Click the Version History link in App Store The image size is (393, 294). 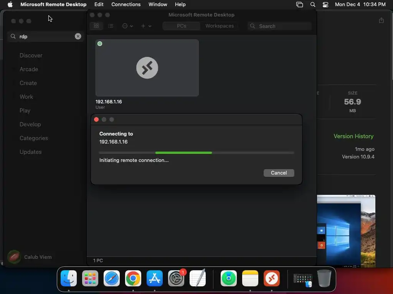(353, 136)
